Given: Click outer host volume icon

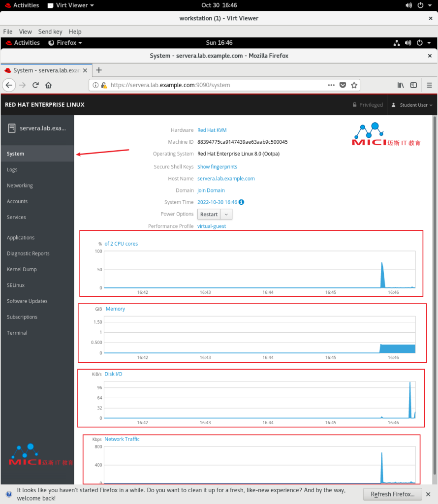Looking at the screenshot, I should [x=409, y=5].
